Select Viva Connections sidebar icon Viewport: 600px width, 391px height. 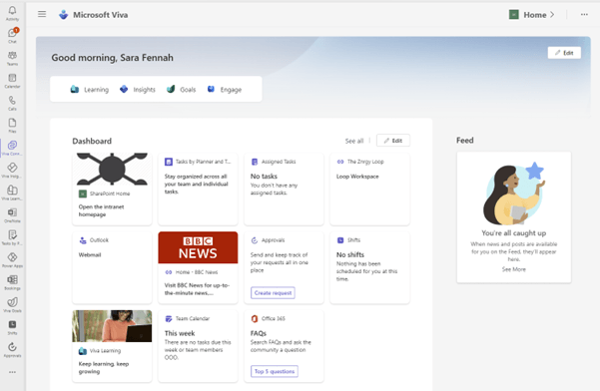coord(12,148)
